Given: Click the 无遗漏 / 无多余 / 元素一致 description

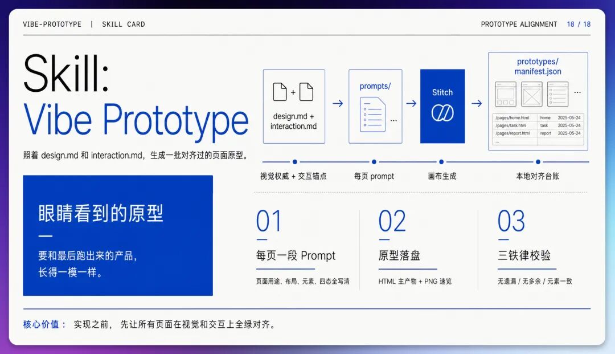Looking at the screenshot, I should coord(535,282).
